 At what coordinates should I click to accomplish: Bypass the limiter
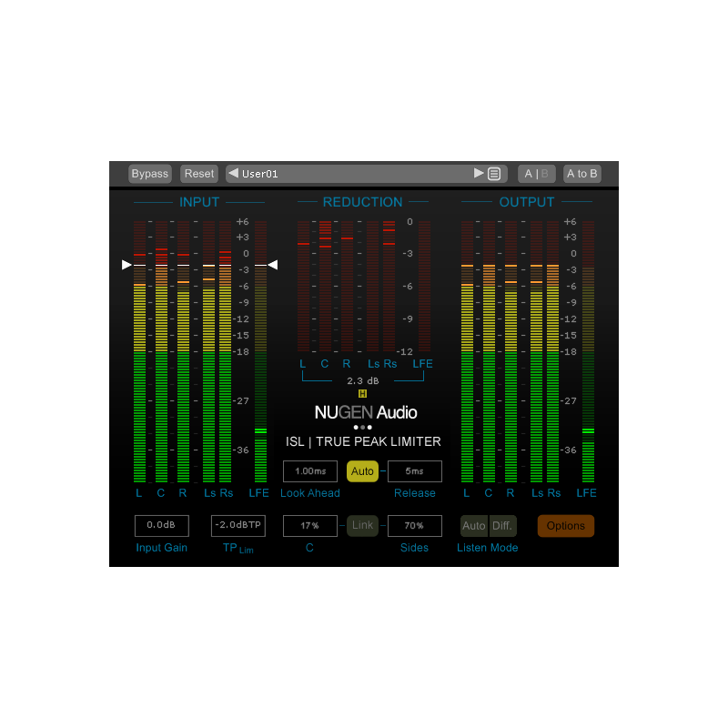coord(149,173)
